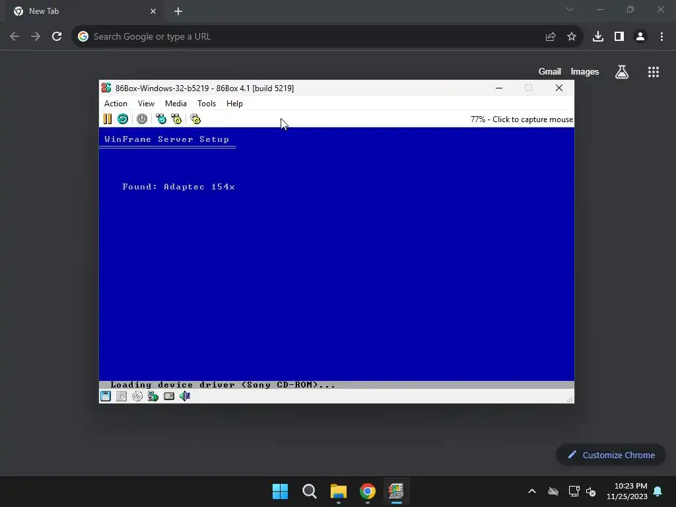Click '77% - Click to capture mouse' text

pos(522,119)
